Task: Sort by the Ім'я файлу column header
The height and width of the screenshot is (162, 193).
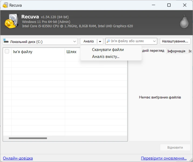Action: pyautogui.click(x=38, y=52)
